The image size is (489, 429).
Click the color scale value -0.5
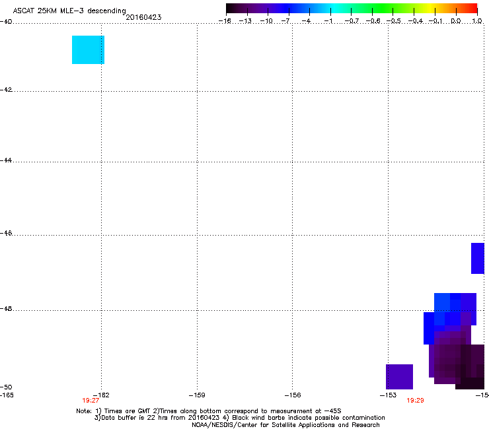click(394, 21)
